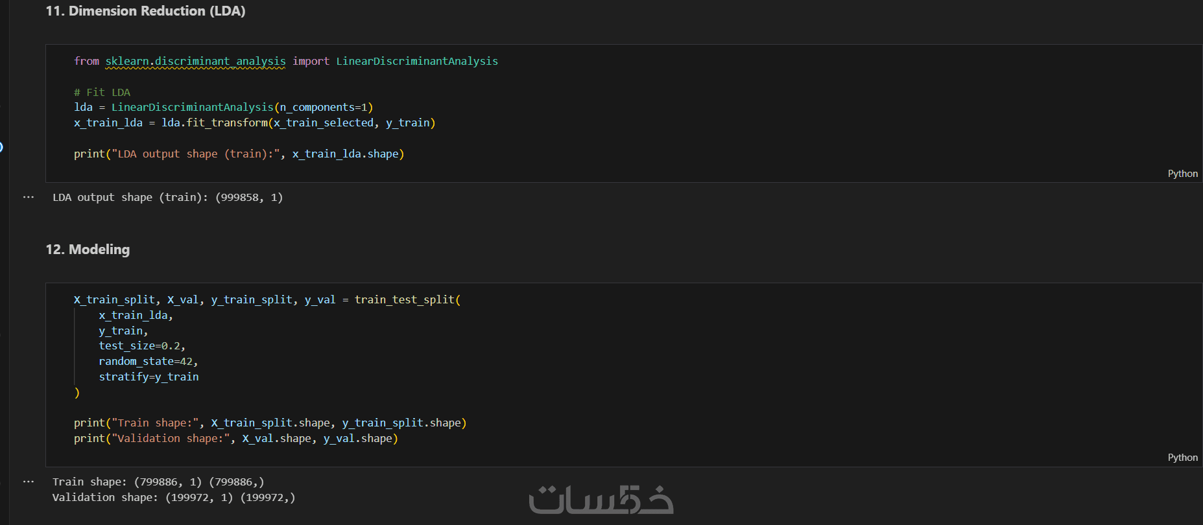Viewport: 1203px width, 525px height.
Task: Click the print "LDA output shape (train):" statement
Action: 239,154
